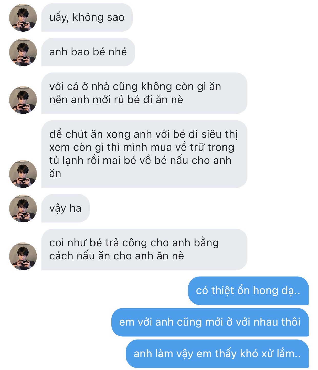This screenshot has width=318, height=370.
Task: Select the "coi như bé trả công" bubble
Action: [144, 249]
